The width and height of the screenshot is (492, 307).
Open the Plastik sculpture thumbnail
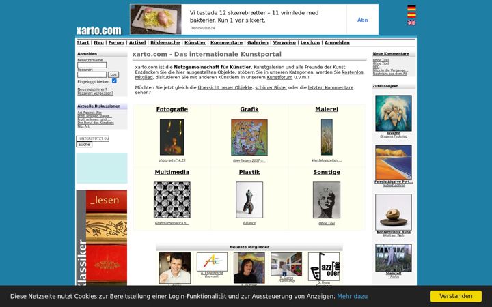(249, 200)
